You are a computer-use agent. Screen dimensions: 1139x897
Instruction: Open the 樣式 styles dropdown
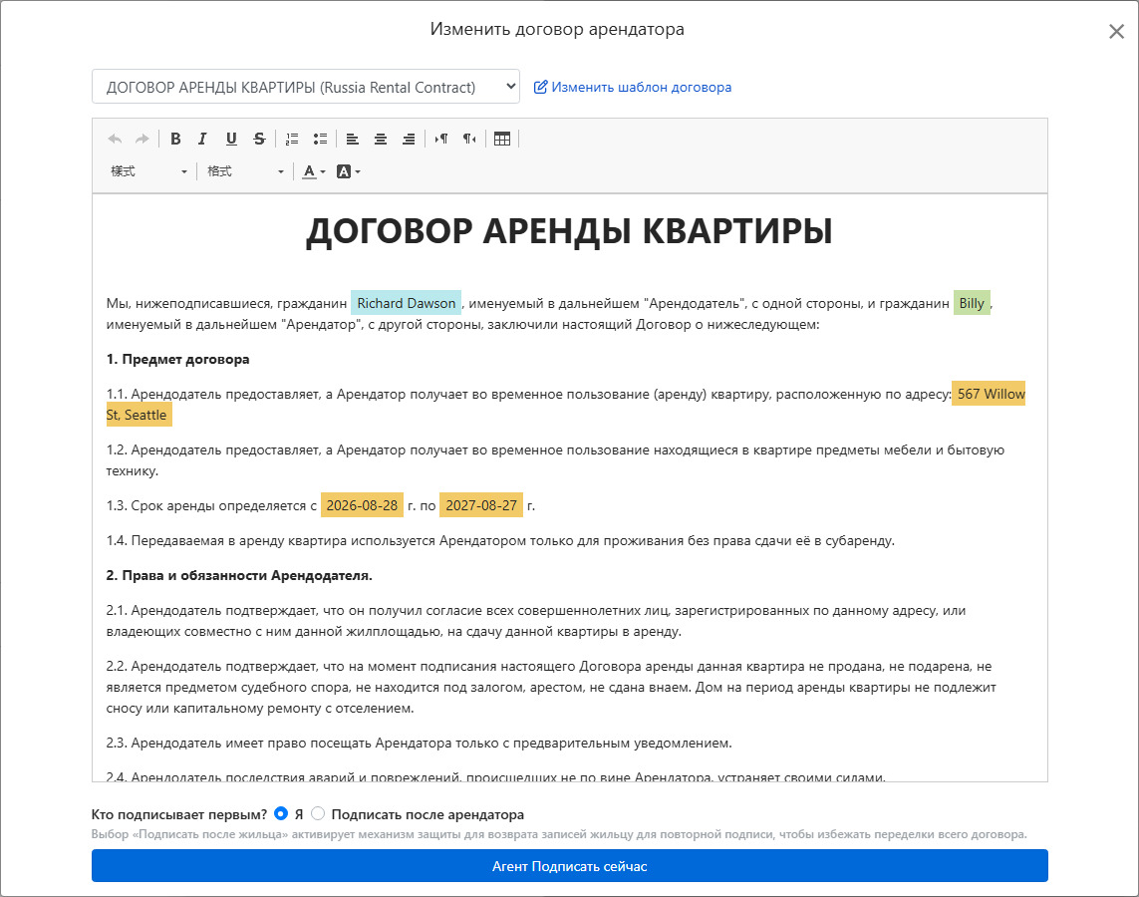click(x=148, y=171)
